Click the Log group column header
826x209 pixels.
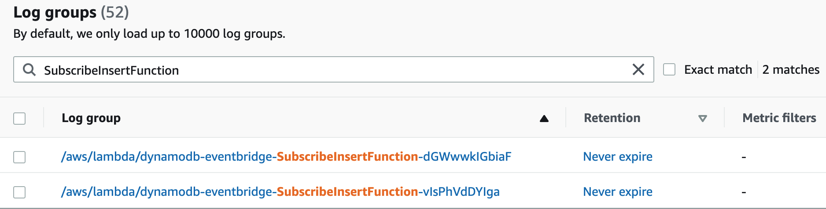point(91,118)
